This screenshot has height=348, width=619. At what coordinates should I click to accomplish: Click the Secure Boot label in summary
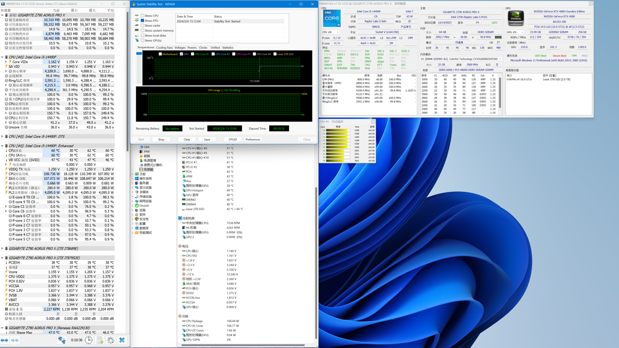559,56
